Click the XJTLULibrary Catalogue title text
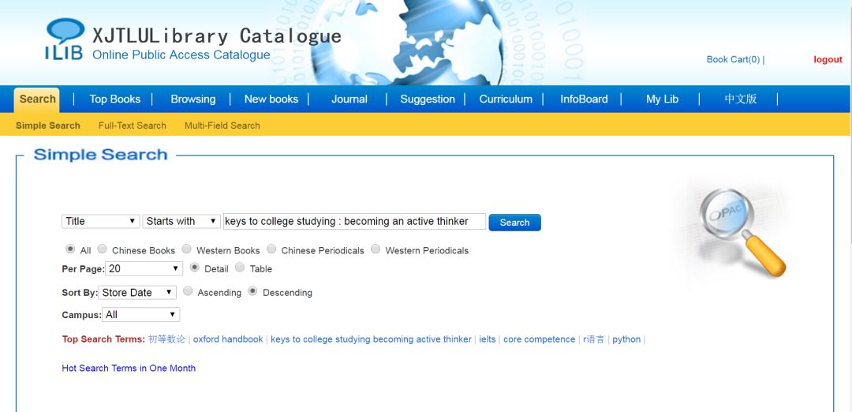 click(217, 36)
